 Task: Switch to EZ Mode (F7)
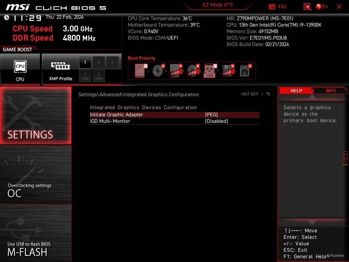coord(217,5)
